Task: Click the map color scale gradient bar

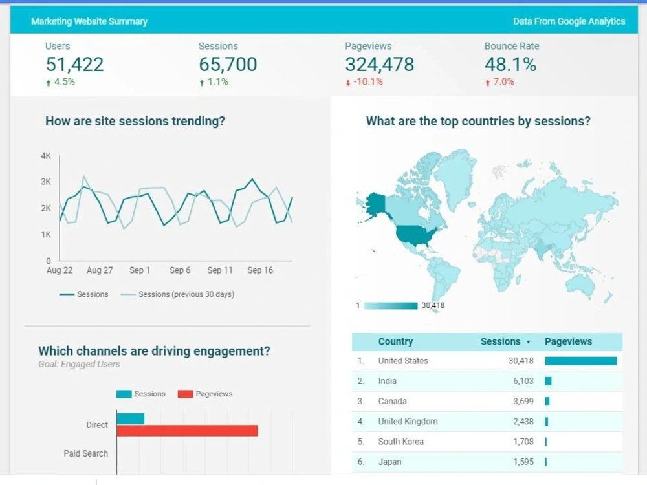Action: tap(391, 306)
